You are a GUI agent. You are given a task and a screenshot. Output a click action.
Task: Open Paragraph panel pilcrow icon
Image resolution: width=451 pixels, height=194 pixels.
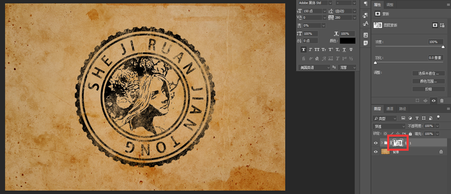pyautogui.click(x=366, y=4)
